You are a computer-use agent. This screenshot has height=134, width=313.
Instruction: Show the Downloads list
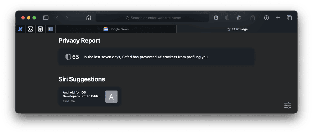[266, 18]
